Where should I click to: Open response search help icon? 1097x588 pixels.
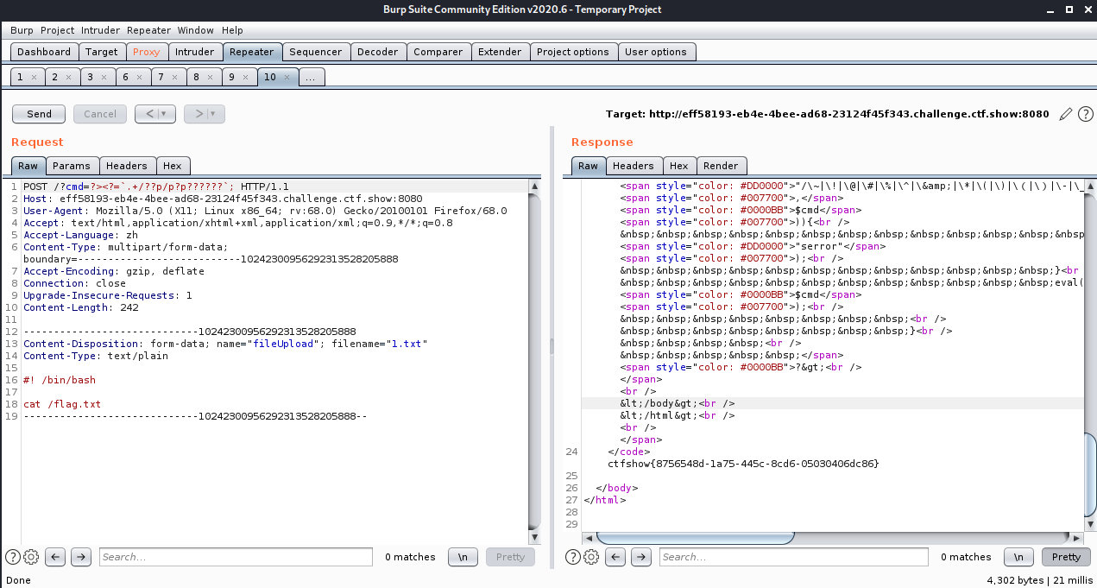pos(572,557)
